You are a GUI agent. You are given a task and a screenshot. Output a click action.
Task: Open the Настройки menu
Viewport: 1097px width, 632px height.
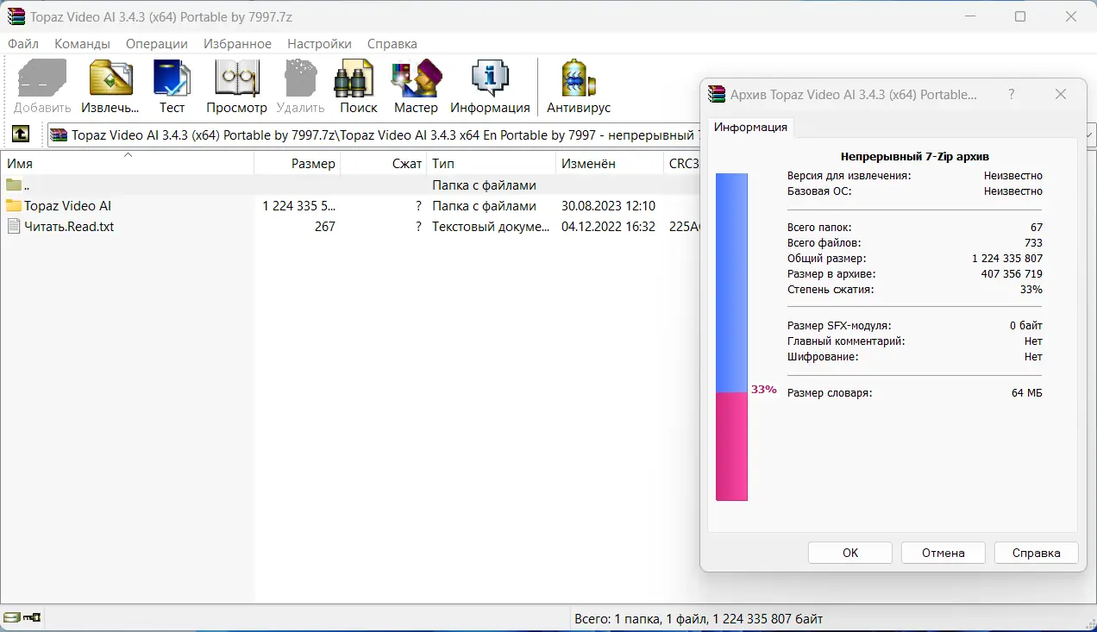(319, 43)
